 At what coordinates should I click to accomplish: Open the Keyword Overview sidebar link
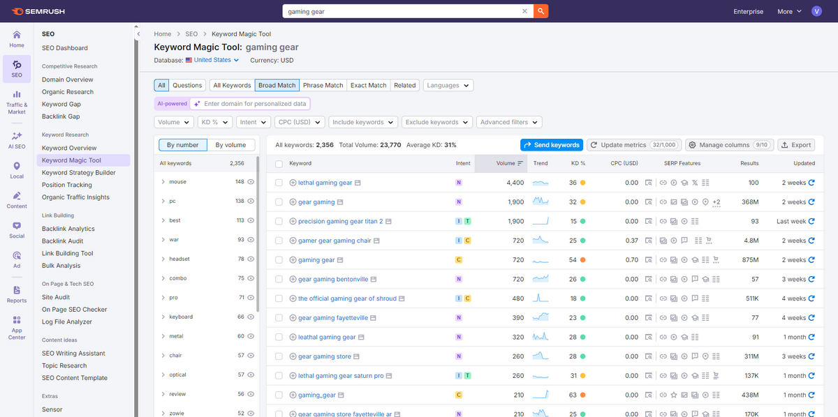[x=69, y=148]
